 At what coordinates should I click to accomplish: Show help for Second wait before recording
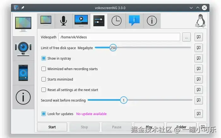click(x=199, y=100)
